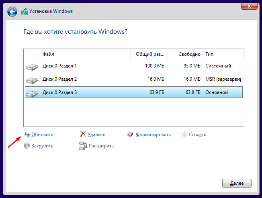The width and height of the screenshot is (262, 198).
Task: Click the 95.0 МБ free space cell
Action: point(192,66)
